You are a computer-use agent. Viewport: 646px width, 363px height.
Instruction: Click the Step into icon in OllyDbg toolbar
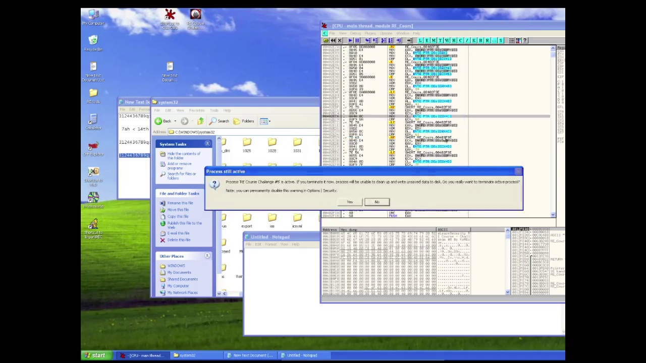point(368,40)
